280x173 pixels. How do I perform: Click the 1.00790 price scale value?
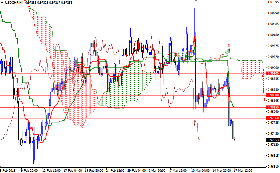273,13
